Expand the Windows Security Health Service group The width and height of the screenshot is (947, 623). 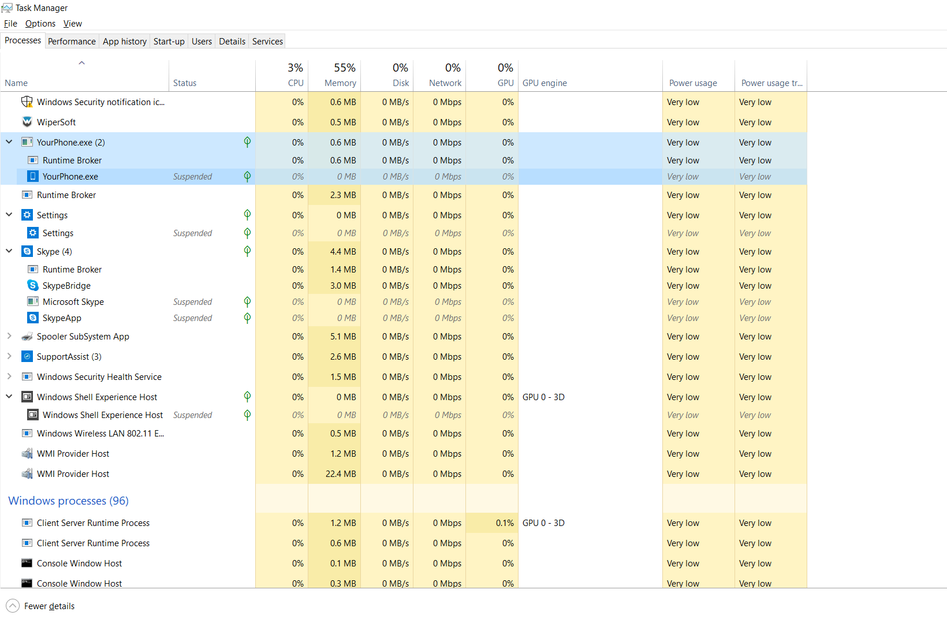(x=9, y=376)
